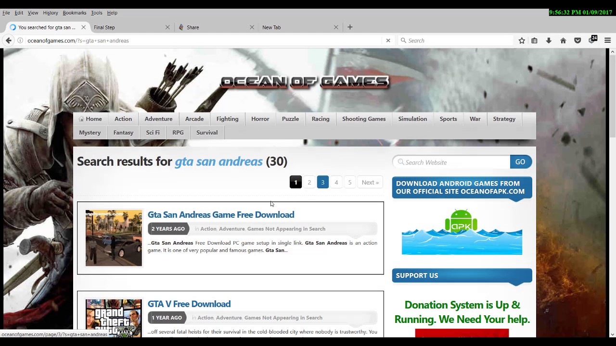The height and width of the screenshot is (346, 616).
Task: Open the Racing games category
Action: [x=321, y=119]
